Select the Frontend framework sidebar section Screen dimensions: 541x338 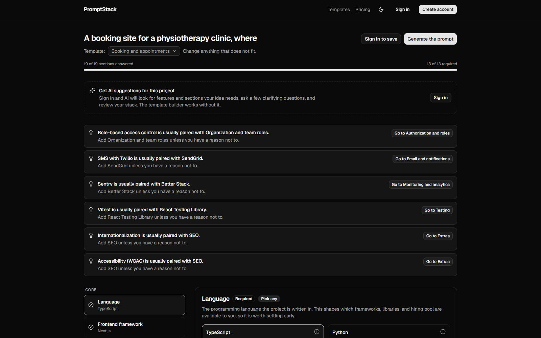135,327
